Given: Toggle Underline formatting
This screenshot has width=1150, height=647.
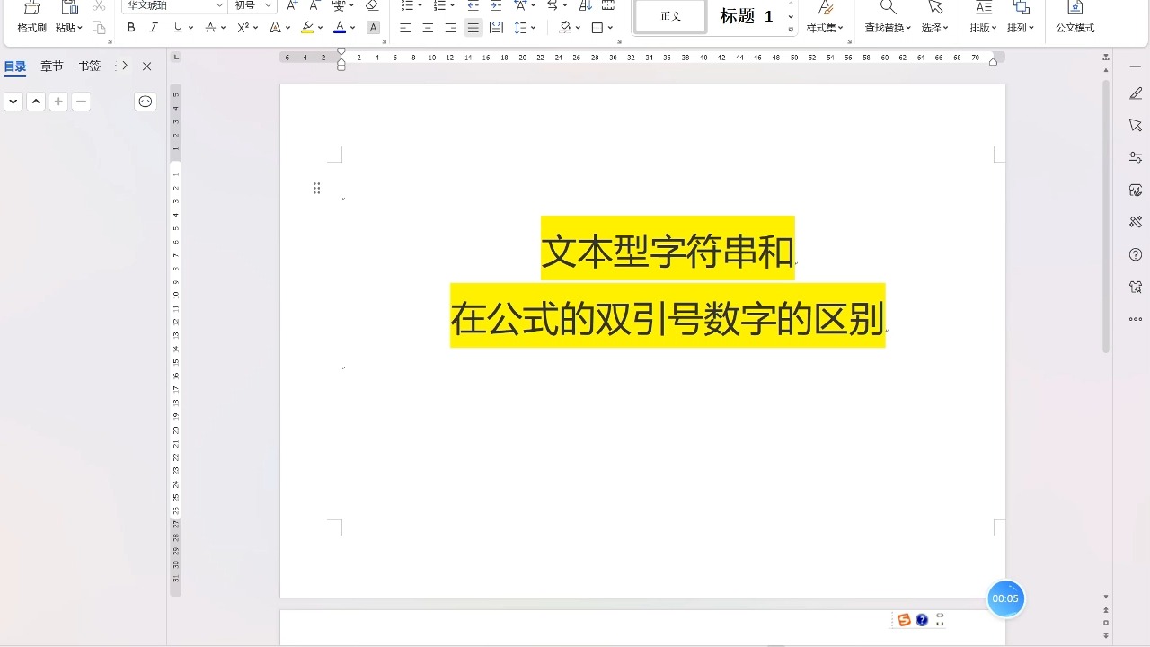Looking at the screenshot, I should tap(178, 28).
